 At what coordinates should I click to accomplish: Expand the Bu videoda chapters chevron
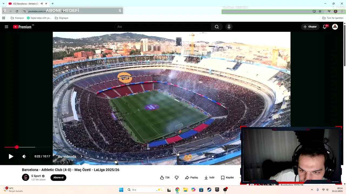click(x=81, y=156)
